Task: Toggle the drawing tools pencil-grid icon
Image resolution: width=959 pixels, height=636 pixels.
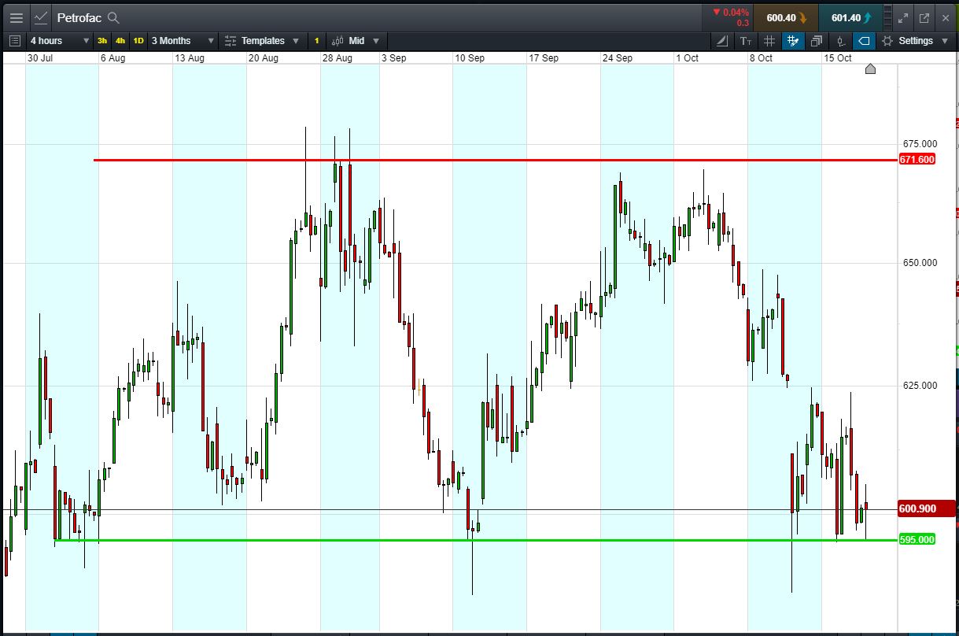Action: coord(793,41)
